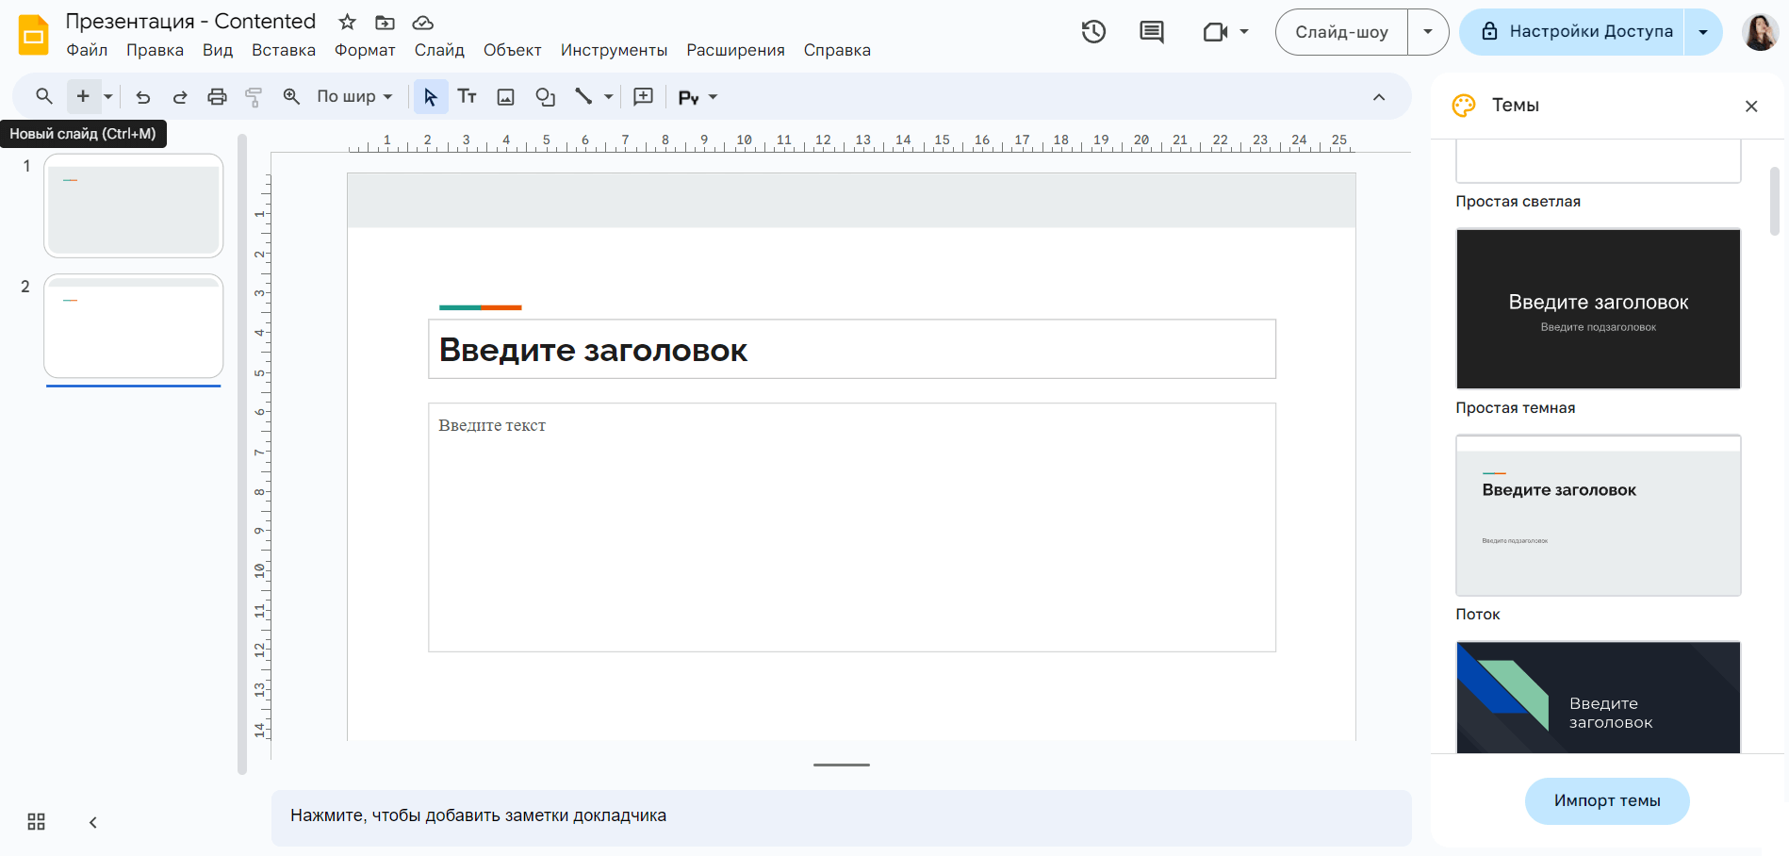Click the Введите заголовок title placeholder

pos(852,350)
